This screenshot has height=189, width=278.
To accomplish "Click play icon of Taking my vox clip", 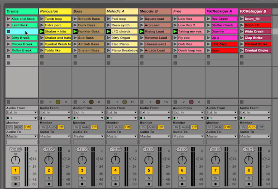I will (x=175, y=31).
